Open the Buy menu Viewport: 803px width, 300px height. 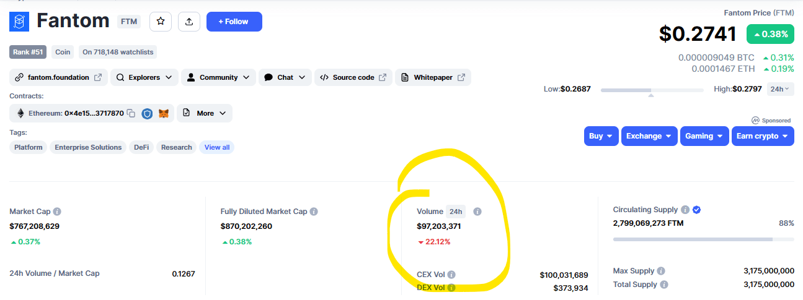(x=601, y=136)
